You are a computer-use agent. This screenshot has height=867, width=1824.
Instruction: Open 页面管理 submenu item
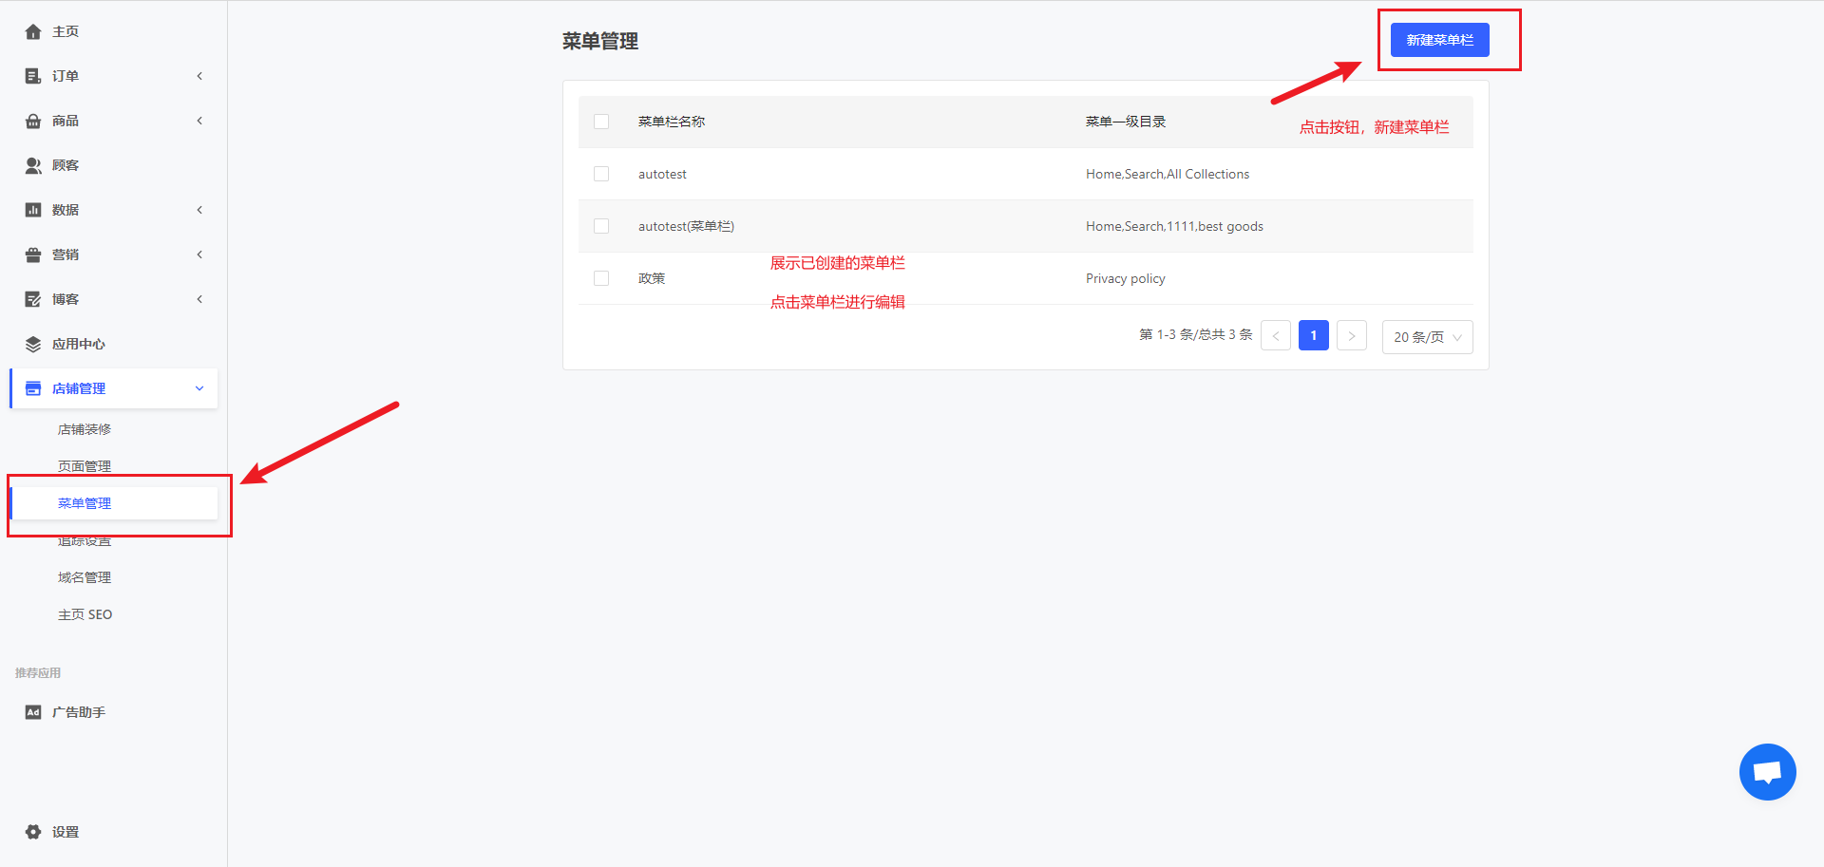(85, 466)
